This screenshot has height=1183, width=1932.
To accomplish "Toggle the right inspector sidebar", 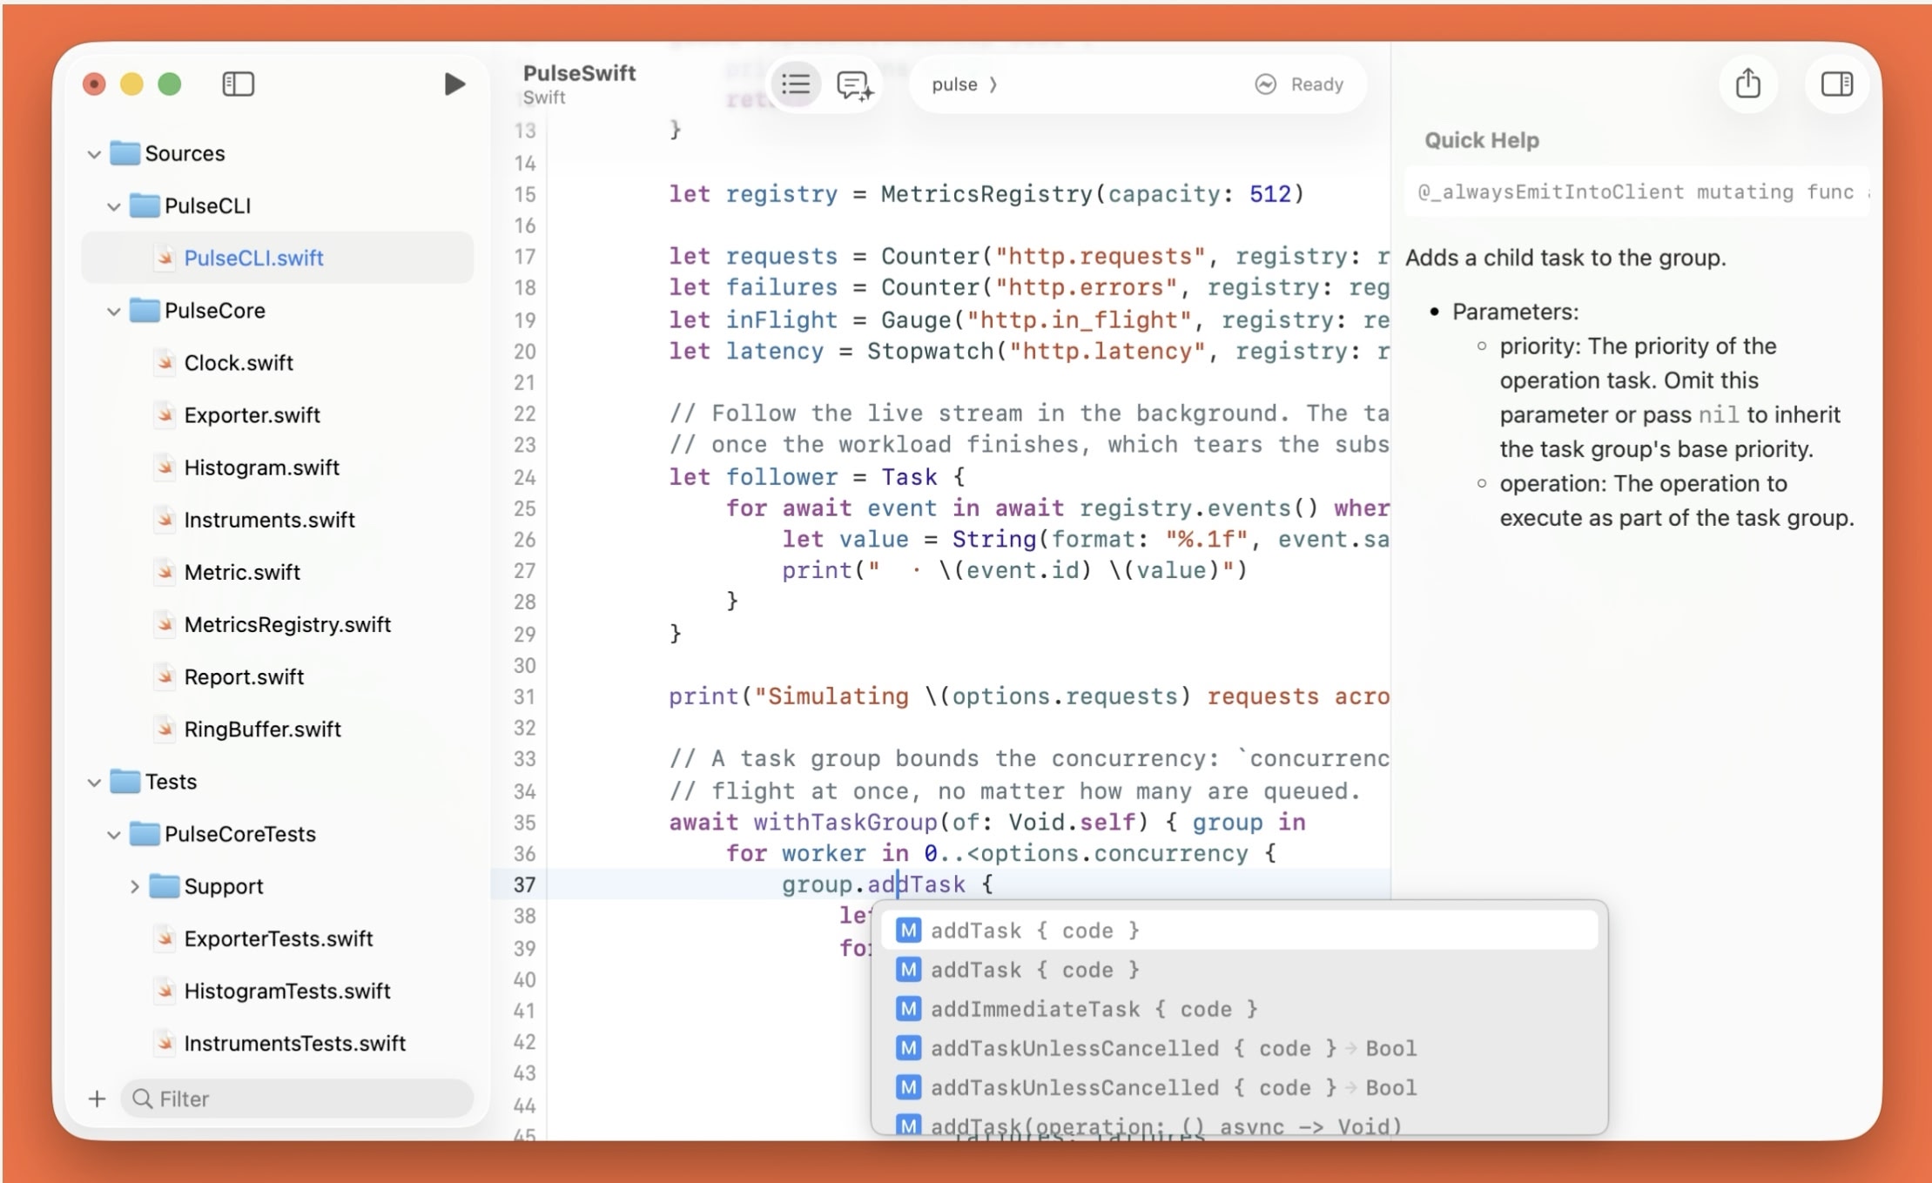I will 1837,84.
